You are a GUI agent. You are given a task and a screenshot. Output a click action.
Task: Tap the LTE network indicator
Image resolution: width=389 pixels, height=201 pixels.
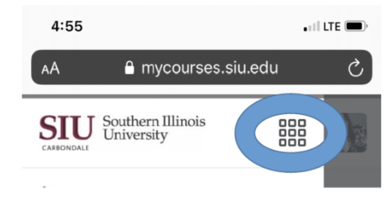pos(332,26)
